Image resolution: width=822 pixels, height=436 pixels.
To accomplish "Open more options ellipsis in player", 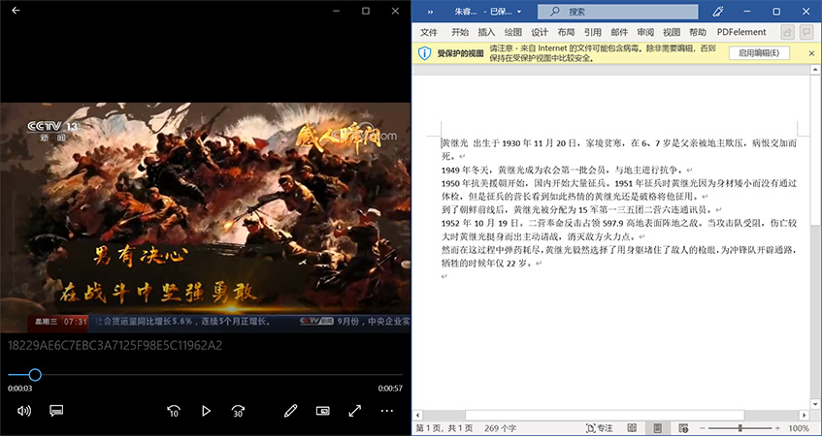I will pos(387,411).
